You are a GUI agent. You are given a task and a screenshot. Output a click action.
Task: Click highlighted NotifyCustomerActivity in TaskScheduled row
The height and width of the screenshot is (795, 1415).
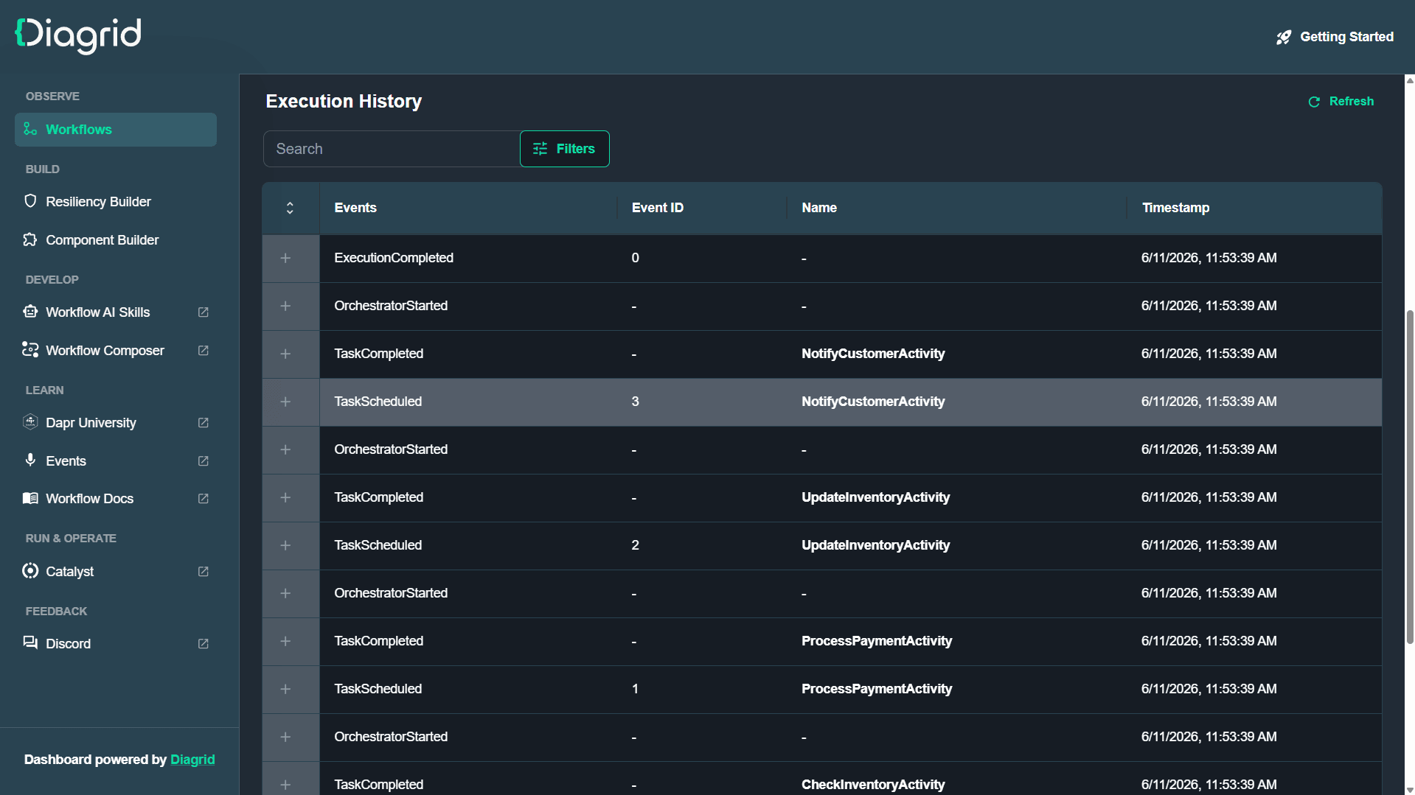point(873,402)
